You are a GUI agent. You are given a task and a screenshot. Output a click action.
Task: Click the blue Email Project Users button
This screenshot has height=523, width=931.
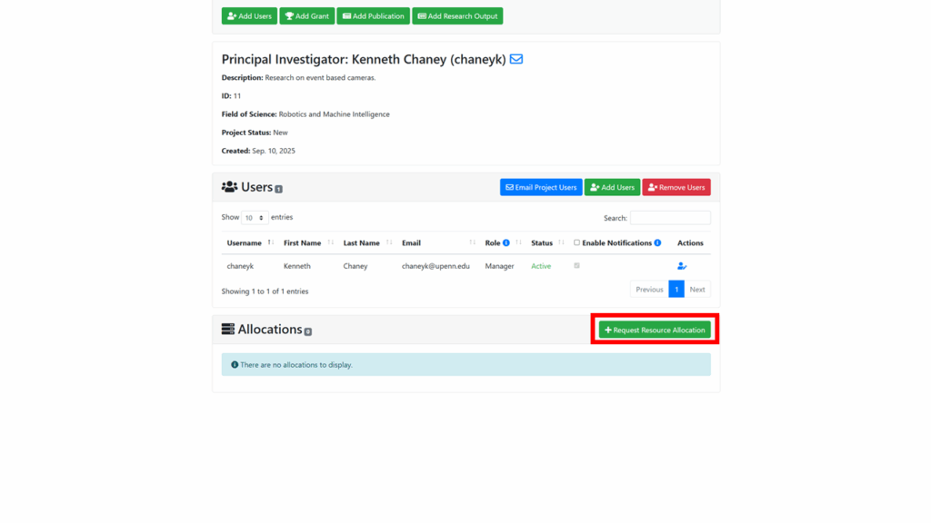[x=541, y=187]
